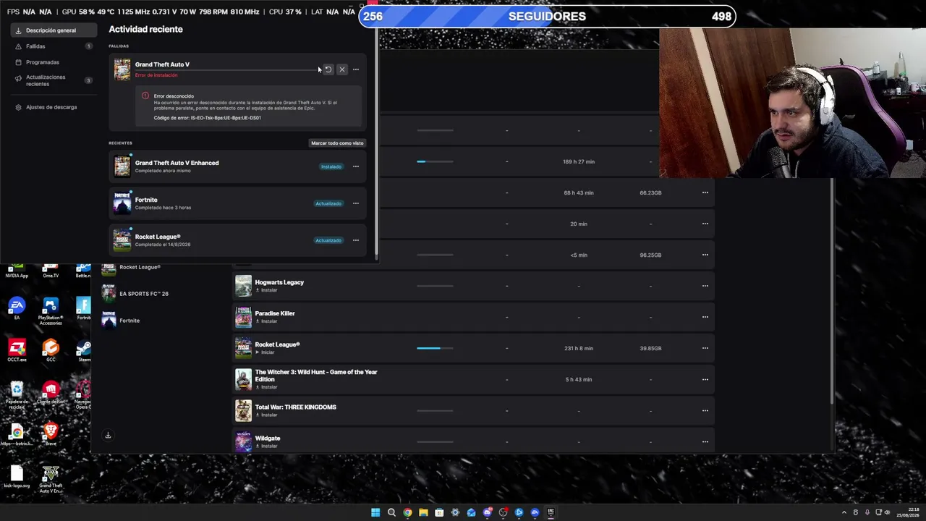Screen dimensions: 926x521
Task: Open Actualizaciones recientes section
Action: click(54, 80)
